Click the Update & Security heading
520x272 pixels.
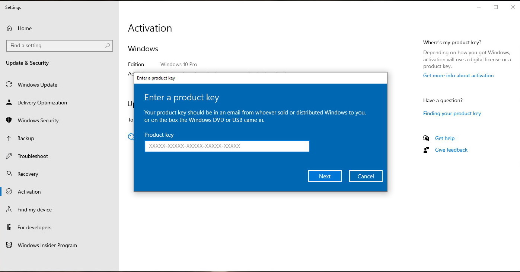(27, 63)
